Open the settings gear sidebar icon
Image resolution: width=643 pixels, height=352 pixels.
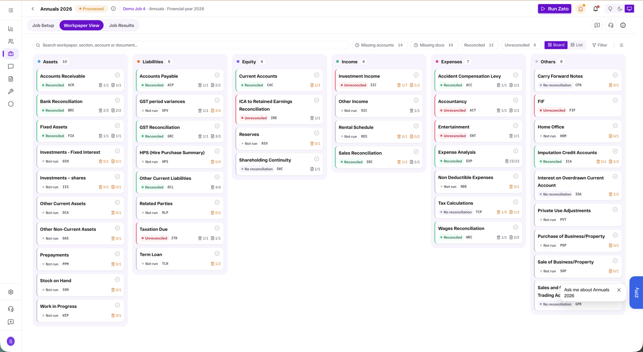point(11,292)
